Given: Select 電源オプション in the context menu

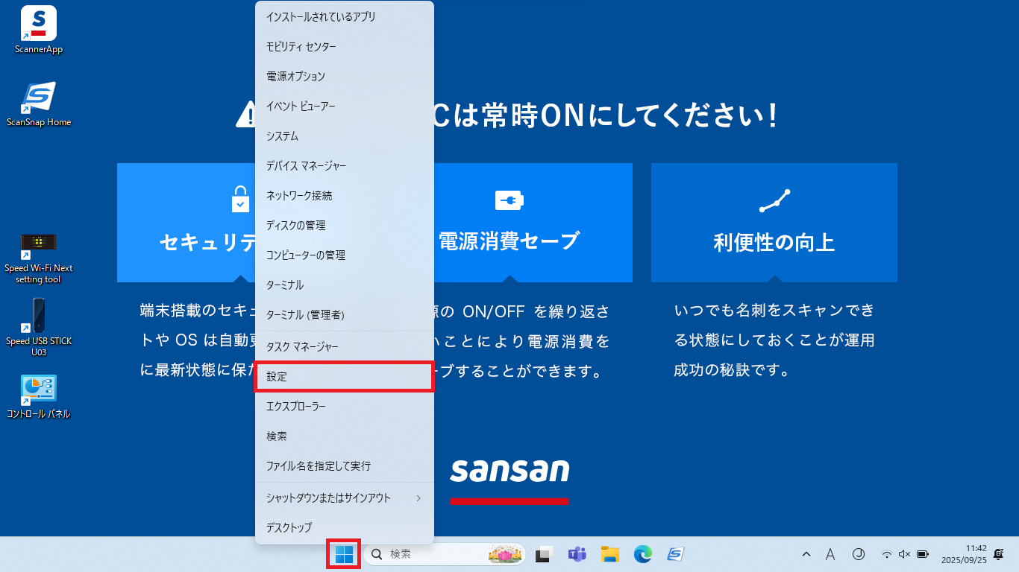Looking at the screenshot, I should coord(345,76).
